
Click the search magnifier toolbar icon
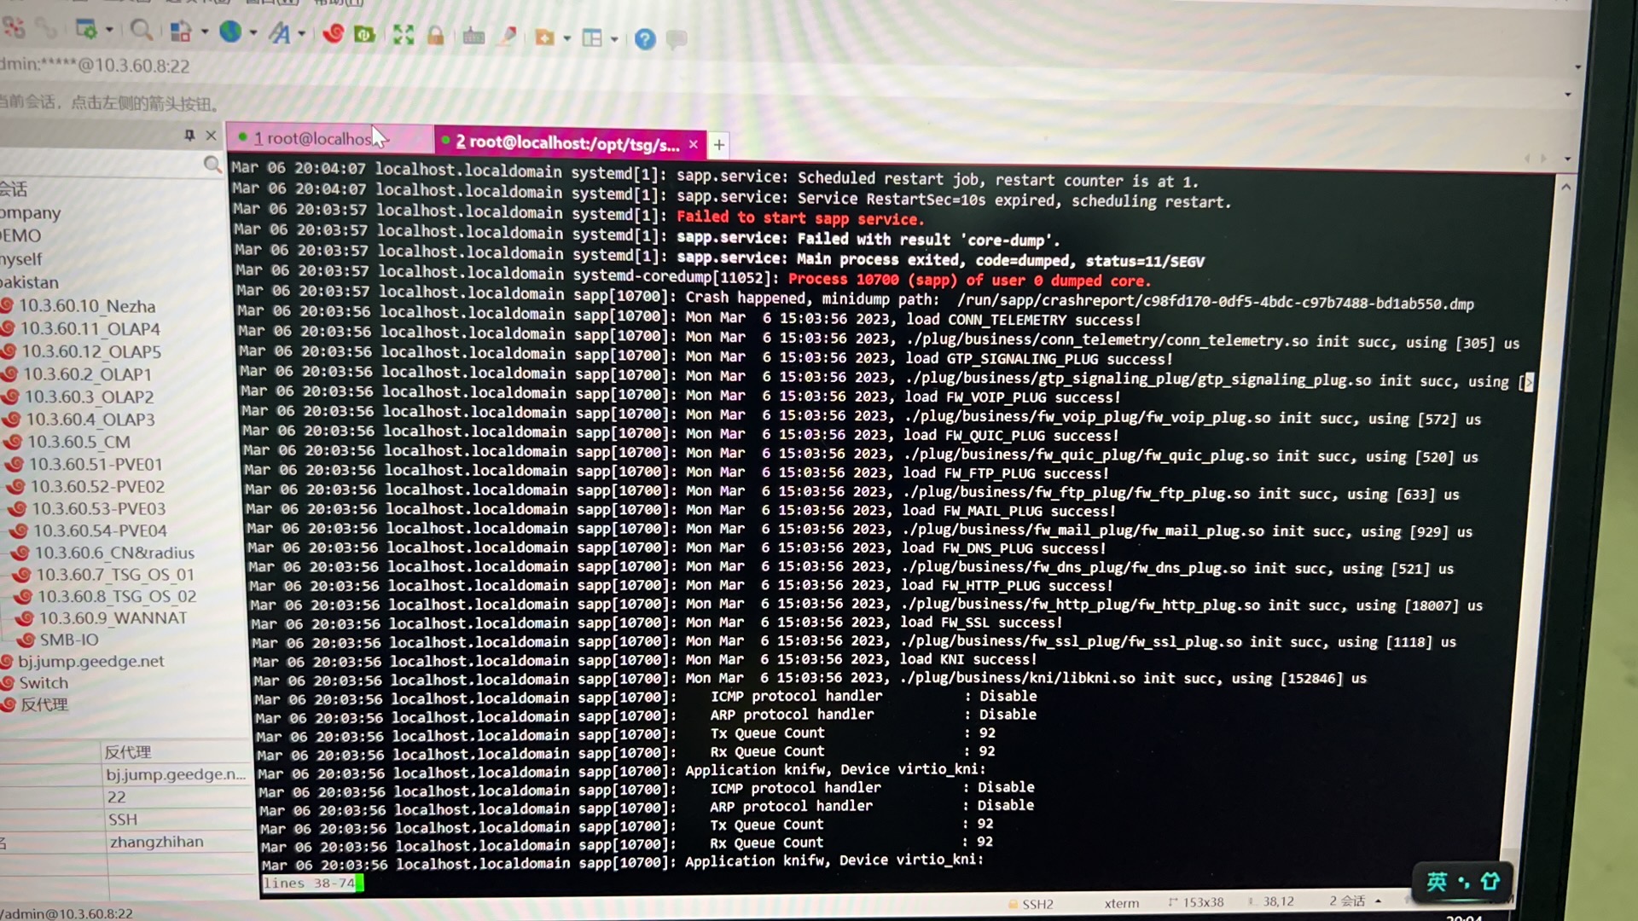coord(142,31)
